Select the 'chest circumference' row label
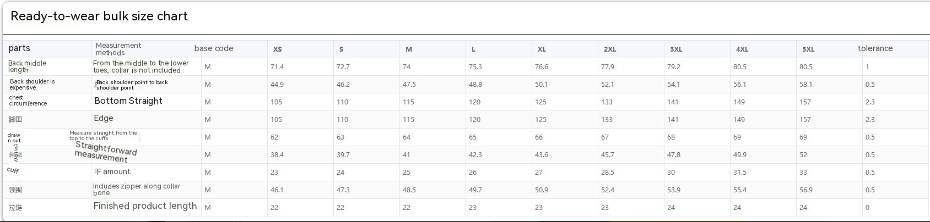 click(28, 101)
